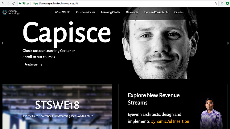Click the man in checkered shirt photo
The image size is (230, 129).
point(211,113)
